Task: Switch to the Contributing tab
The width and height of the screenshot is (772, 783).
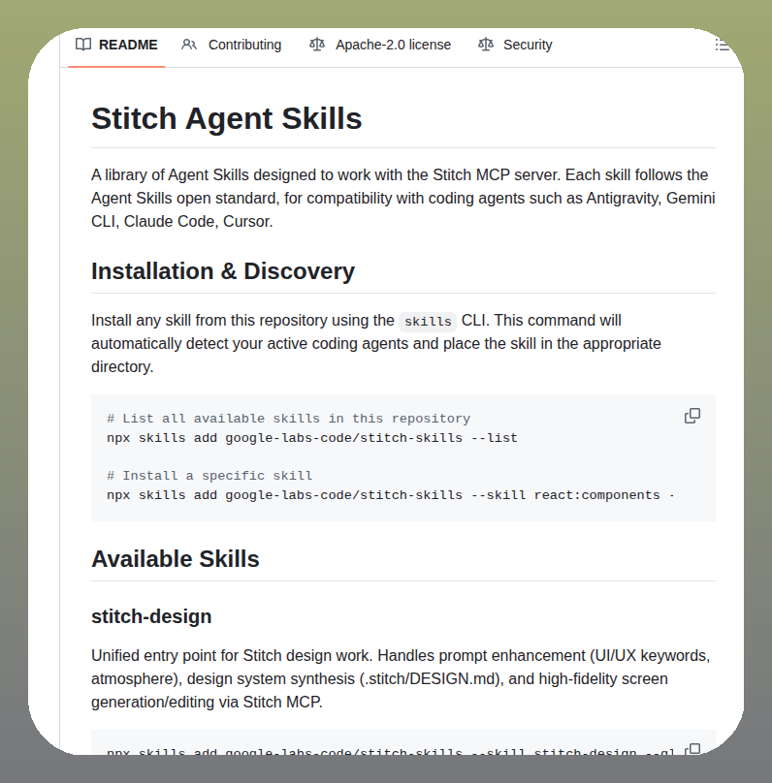Action: pyautogui.click(x=231, y=45)
